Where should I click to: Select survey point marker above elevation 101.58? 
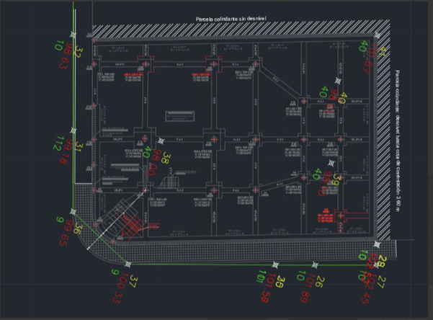pyautogui.click(x=275, y=265)
